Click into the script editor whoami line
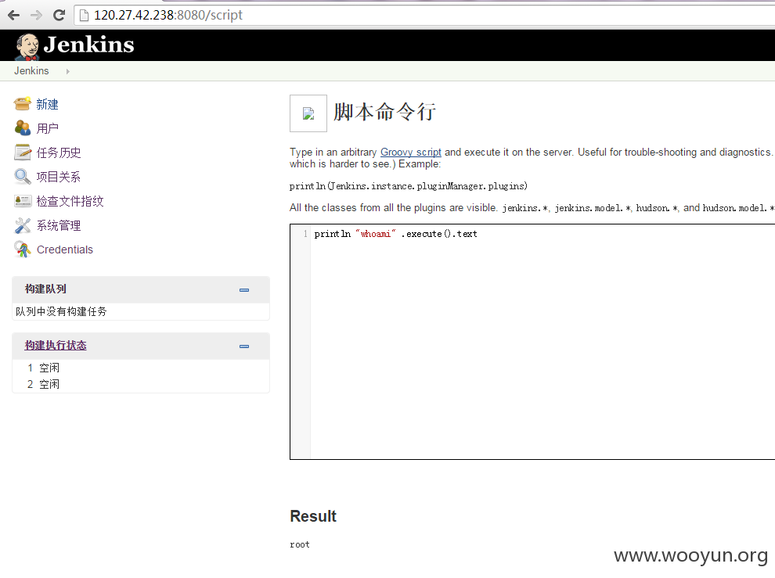 click(x=395, y=234)
